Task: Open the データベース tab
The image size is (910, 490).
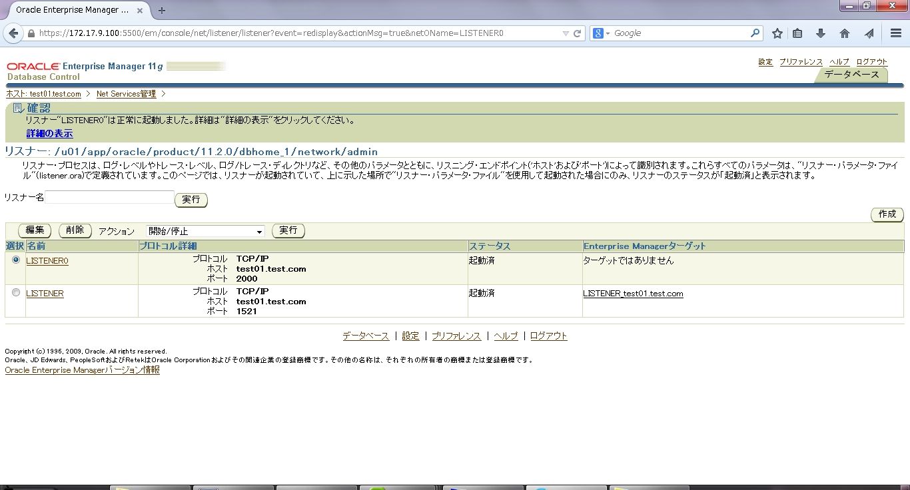Action: [851, 75]
